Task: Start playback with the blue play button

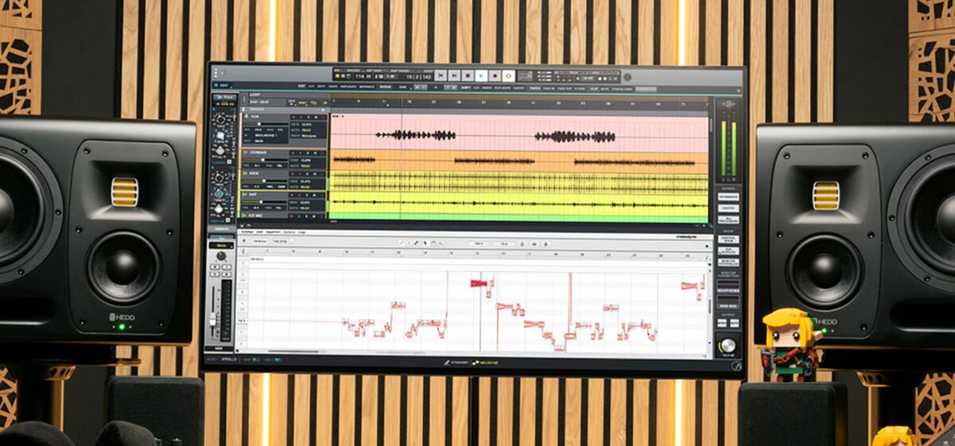Action: (481, 76)
